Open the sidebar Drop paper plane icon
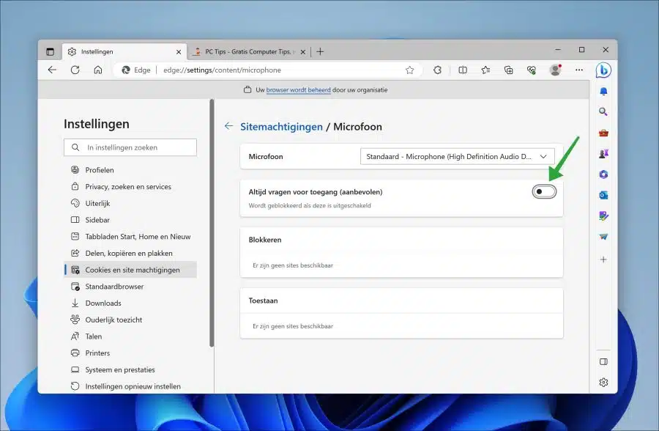The height and width of the screenshot is (431, 659). [x=603, y=237]
